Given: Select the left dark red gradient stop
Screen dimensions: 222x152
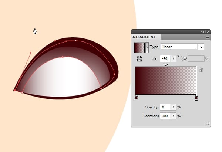Looking at the screenshot, I should 137,98.
